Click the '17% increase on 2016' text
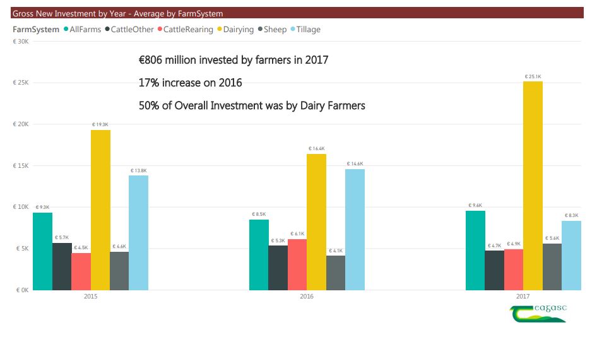597x337 pixels. [190, 83]
